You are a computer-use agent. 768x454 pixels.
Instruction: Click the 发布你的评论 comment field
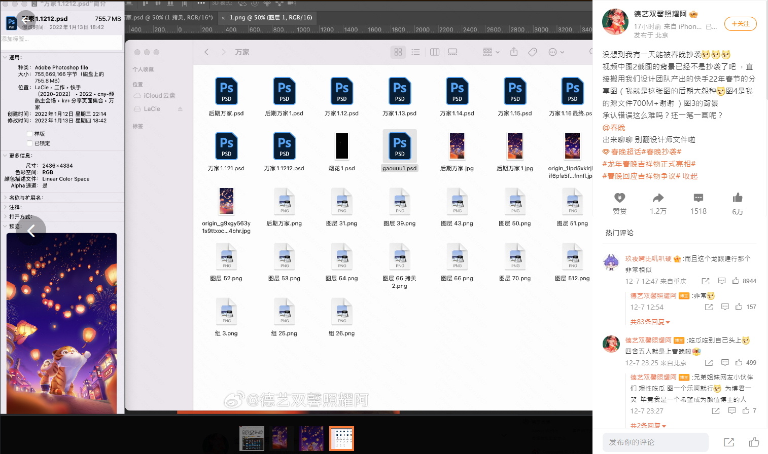(655, 442)
